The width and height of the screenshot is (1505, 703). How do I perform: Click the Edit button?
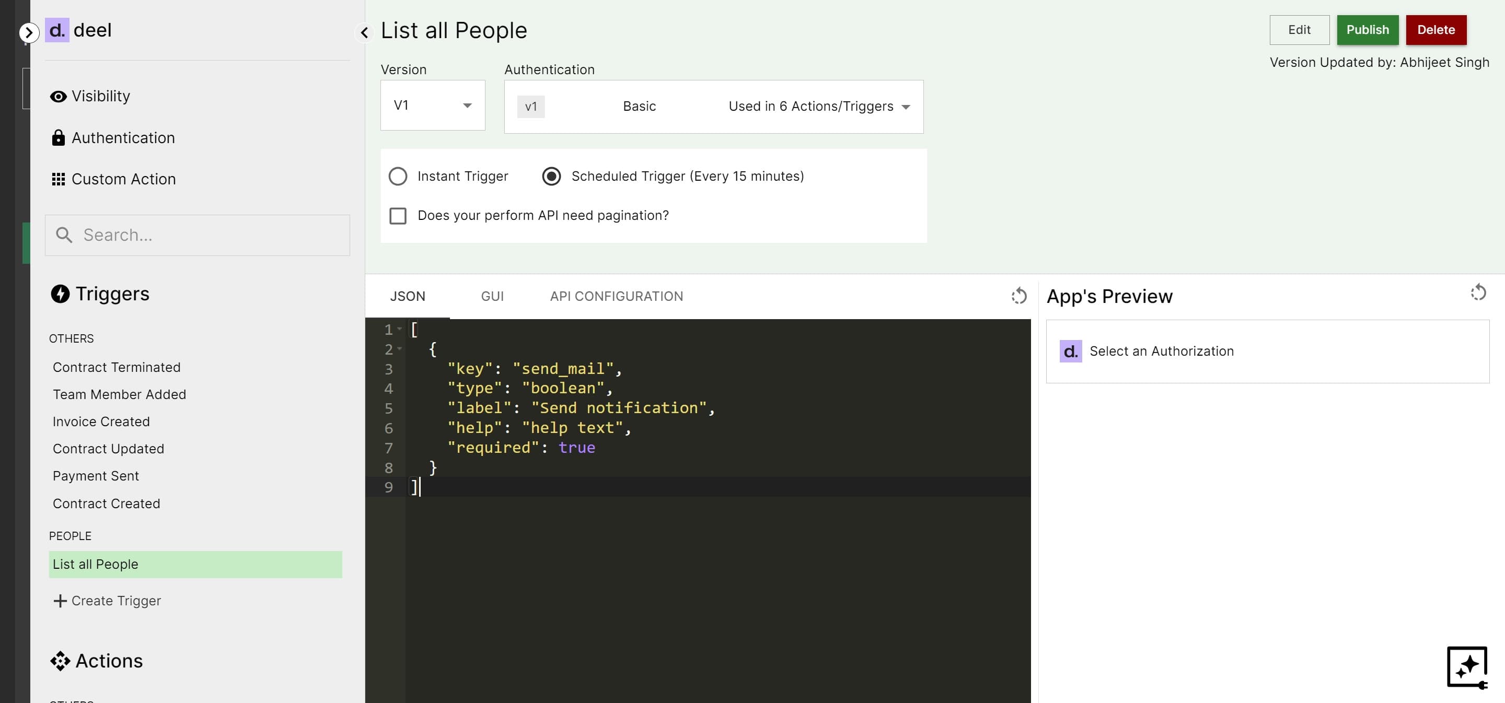click(1299, 30)
